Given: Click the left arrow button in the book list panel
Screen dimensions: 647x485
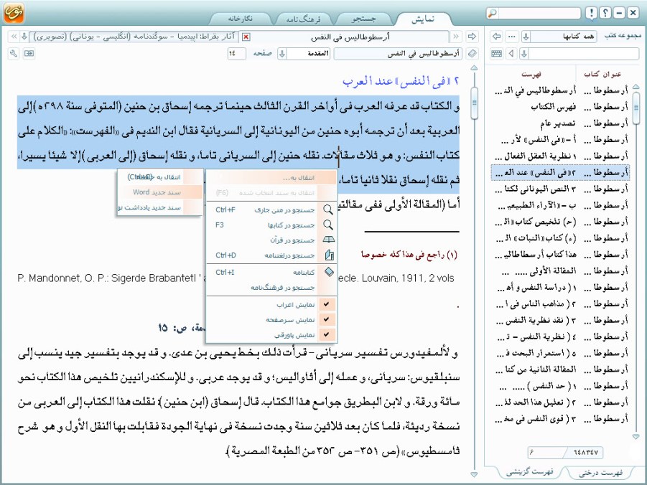Looking at the screenshot, I should 497,37.
